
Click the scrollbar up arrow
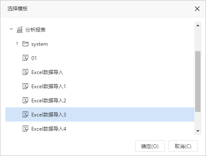click(198, 25)
